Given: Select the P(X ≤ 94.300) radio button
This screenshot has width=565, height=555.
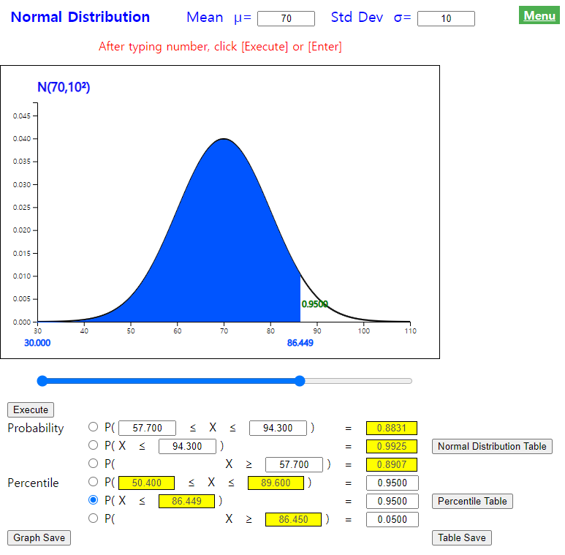Looking at the screenshot, I should coord(93,445).
